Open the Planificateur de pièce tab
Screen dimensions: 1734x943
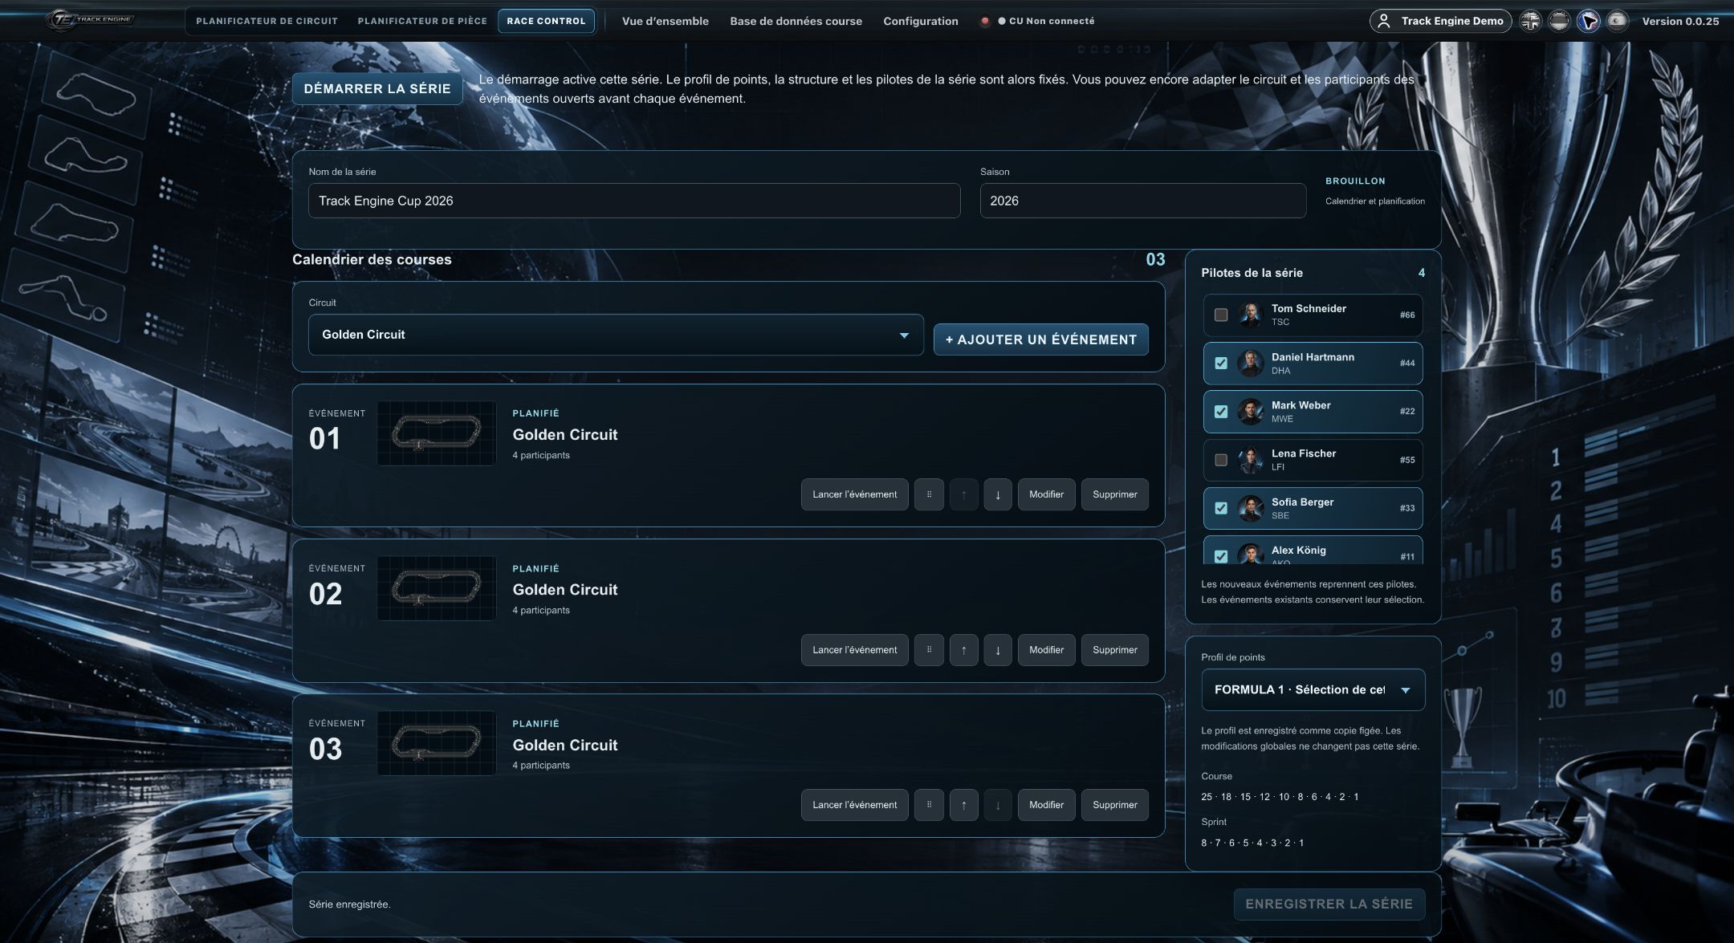422,21
